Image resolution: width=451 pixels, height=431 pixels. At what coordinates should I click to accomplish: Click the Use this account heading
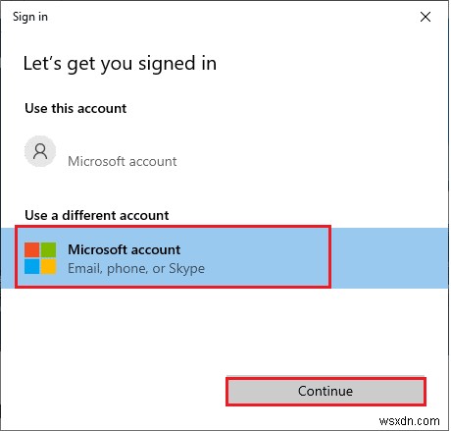tap(75, 108)
